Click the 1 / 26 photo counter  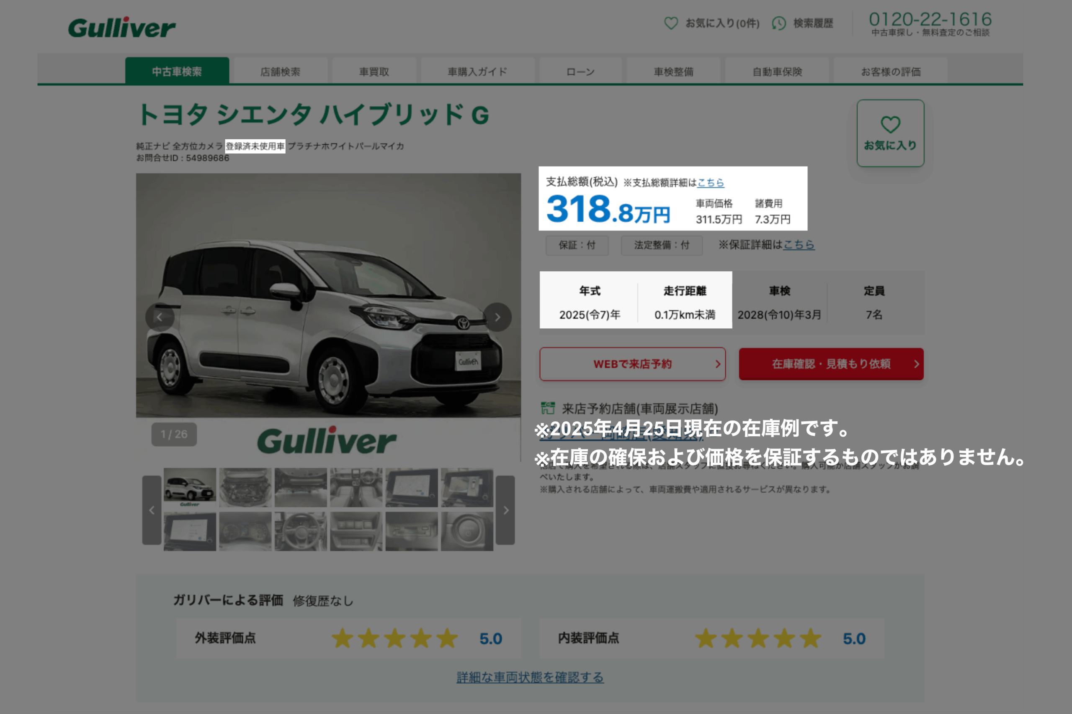point(174,435)
